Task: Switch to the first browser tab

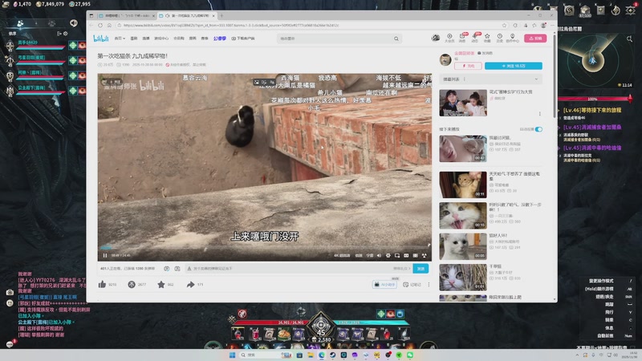Action: click(126, 15)
